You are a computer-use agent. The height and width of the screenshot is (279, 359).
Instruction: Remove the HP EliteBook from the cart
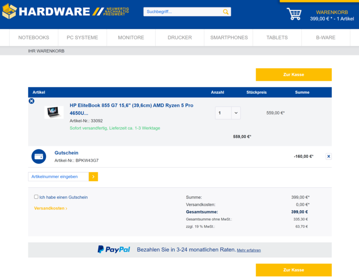(32, 101)
